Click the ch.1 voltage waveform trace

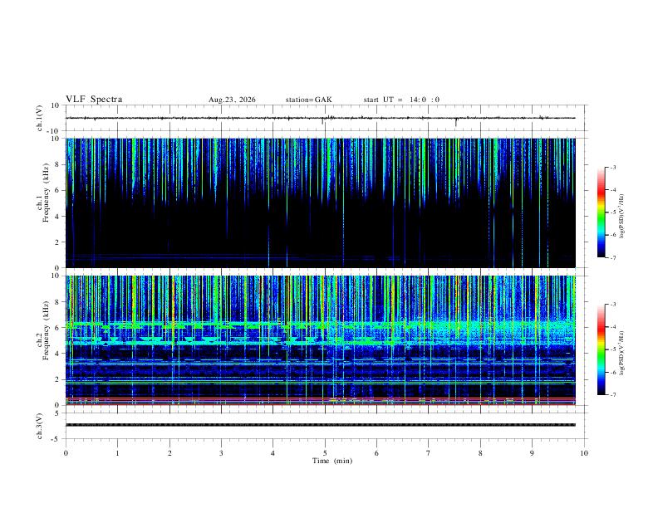coord(320,118)
